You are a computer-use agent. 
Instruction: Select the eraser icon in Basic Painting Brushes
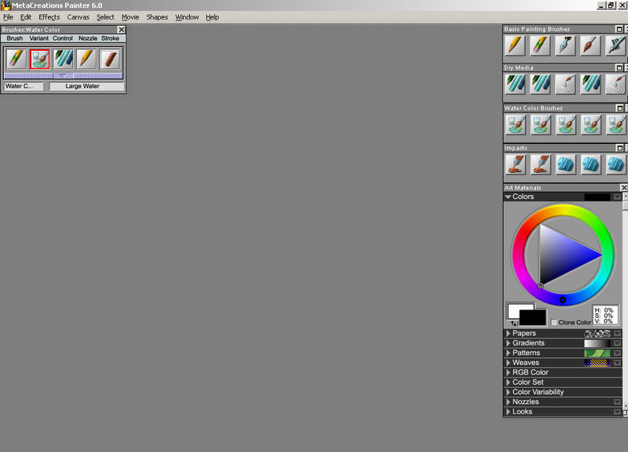pyautogui.click(x=540, y=45)
